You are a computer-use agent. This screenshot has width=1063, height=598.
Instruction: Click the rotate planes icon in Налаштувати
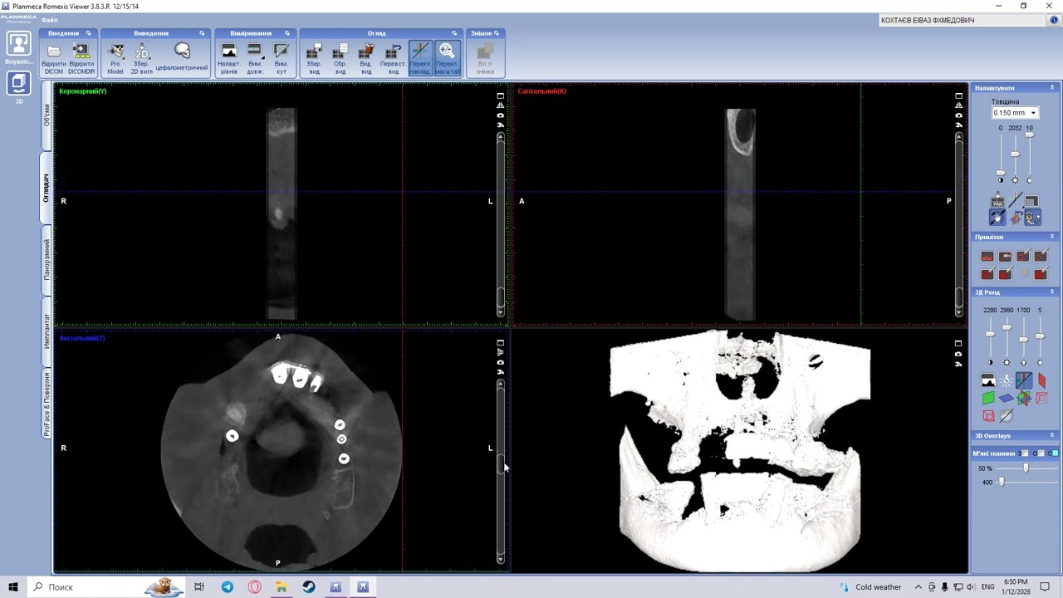click(1016, 217)
